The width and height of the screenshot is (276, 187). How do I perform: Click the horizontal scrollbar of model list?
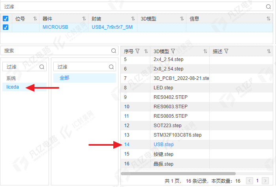(x=178, y=174)
